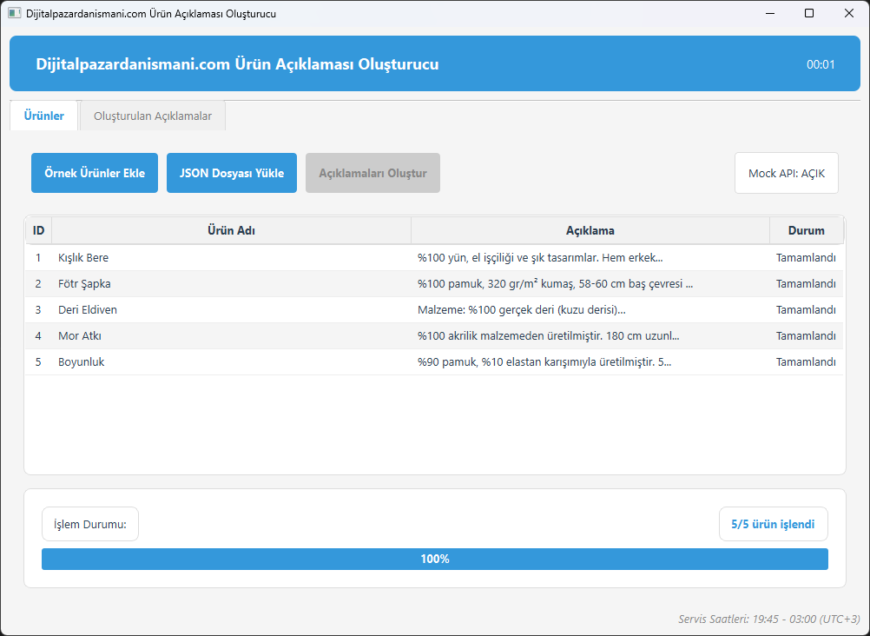This screenshot has width=870, height=636.
Task: Select the Boyunluk product name
Action: (x=81, y=362)
